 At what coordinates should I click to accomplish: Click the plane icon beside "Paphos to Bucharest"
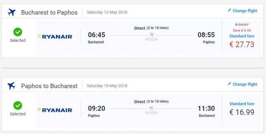[12, 86]
